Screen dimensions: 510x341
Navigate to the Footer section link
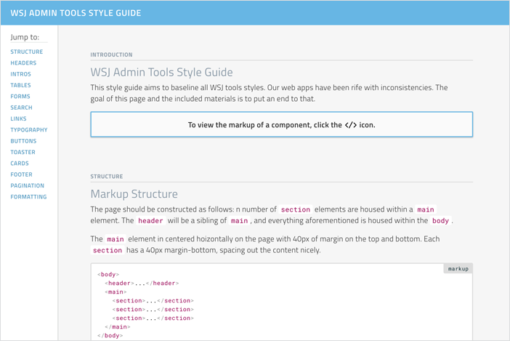22,174
